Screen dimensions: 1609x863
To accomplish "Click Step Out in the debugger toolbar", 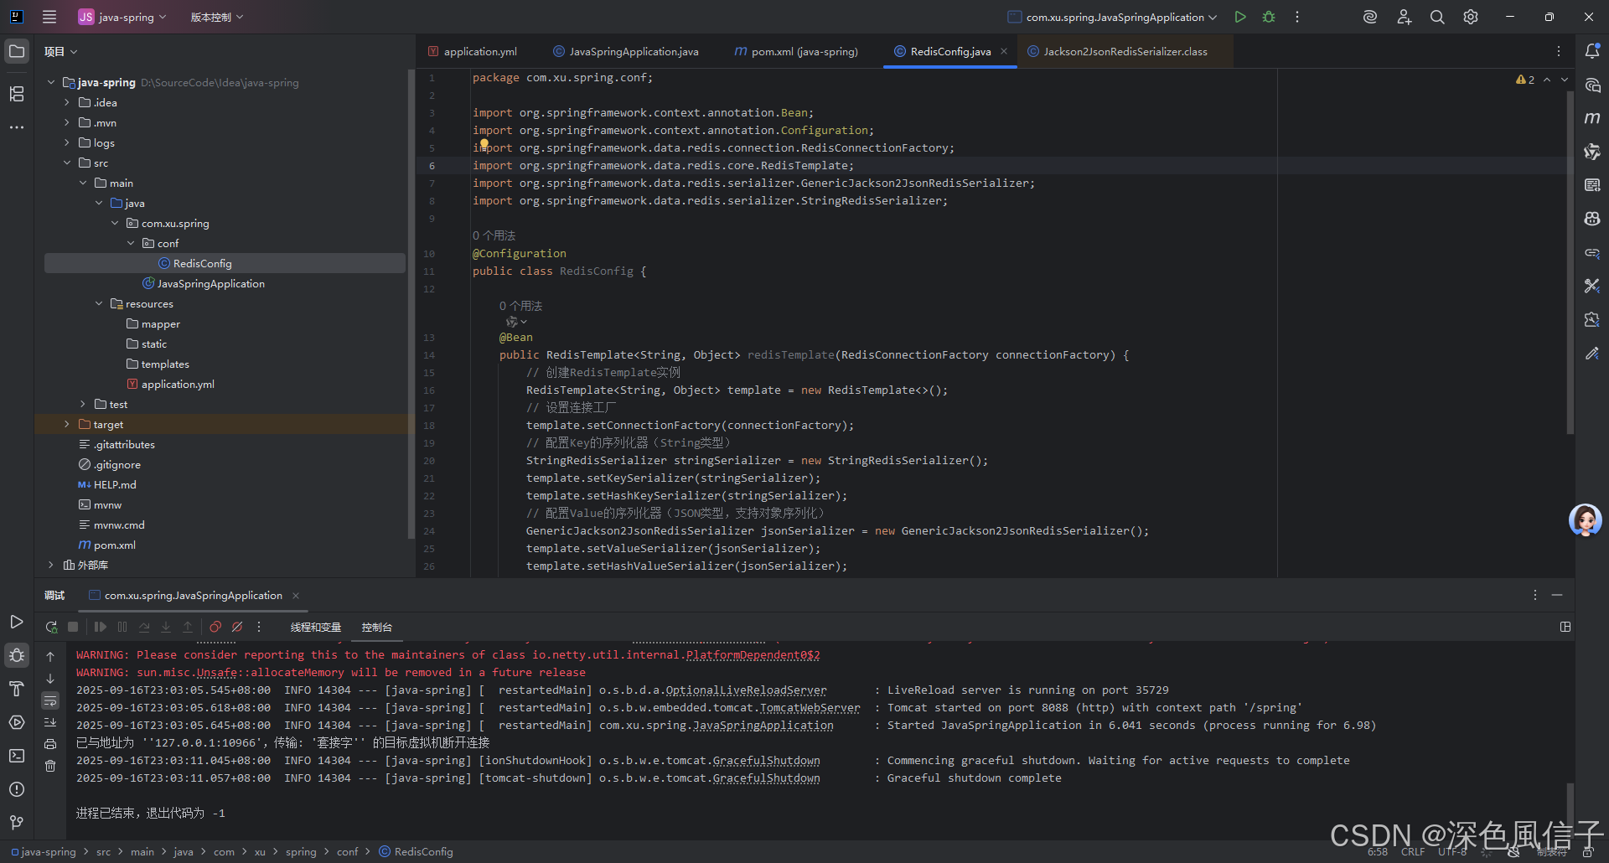I will click(188, 627).
